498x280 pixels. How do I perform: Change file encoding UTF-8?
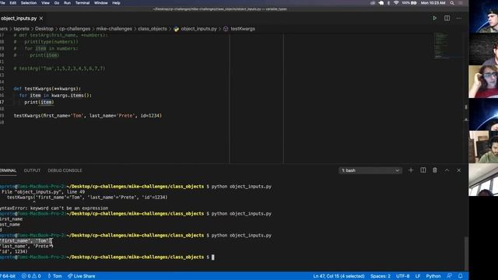[403, 276]
